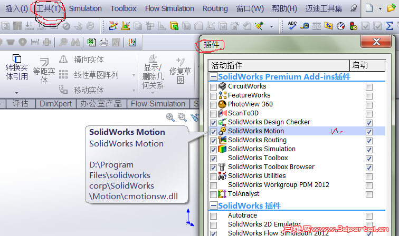The width and height of the screenshot is (399, 236).
Task: Click the Zoom to Fit magnifier icon
Action: [x=170, y=117]
